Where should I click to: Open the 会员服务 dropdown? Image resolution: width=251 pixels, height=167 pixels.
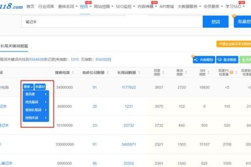[x=213, y=7]
